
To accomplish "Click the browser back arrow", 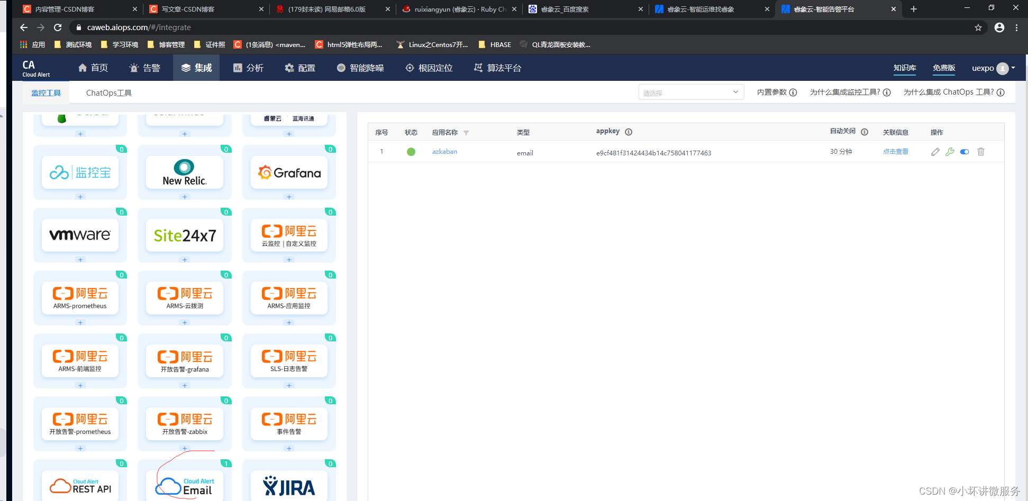I will click(23, 27).
